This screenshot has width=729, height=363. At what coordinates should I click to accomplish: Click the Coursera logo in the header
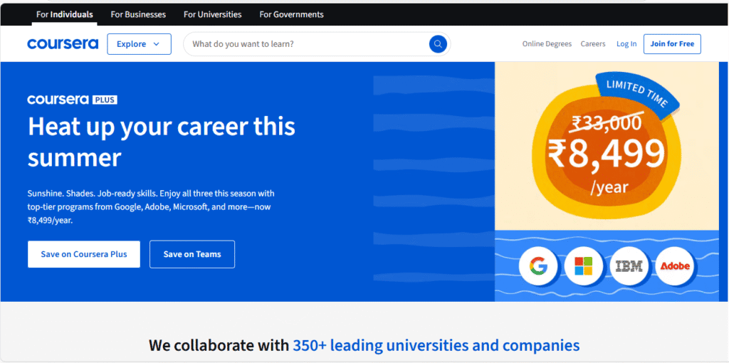click(63, 44)
